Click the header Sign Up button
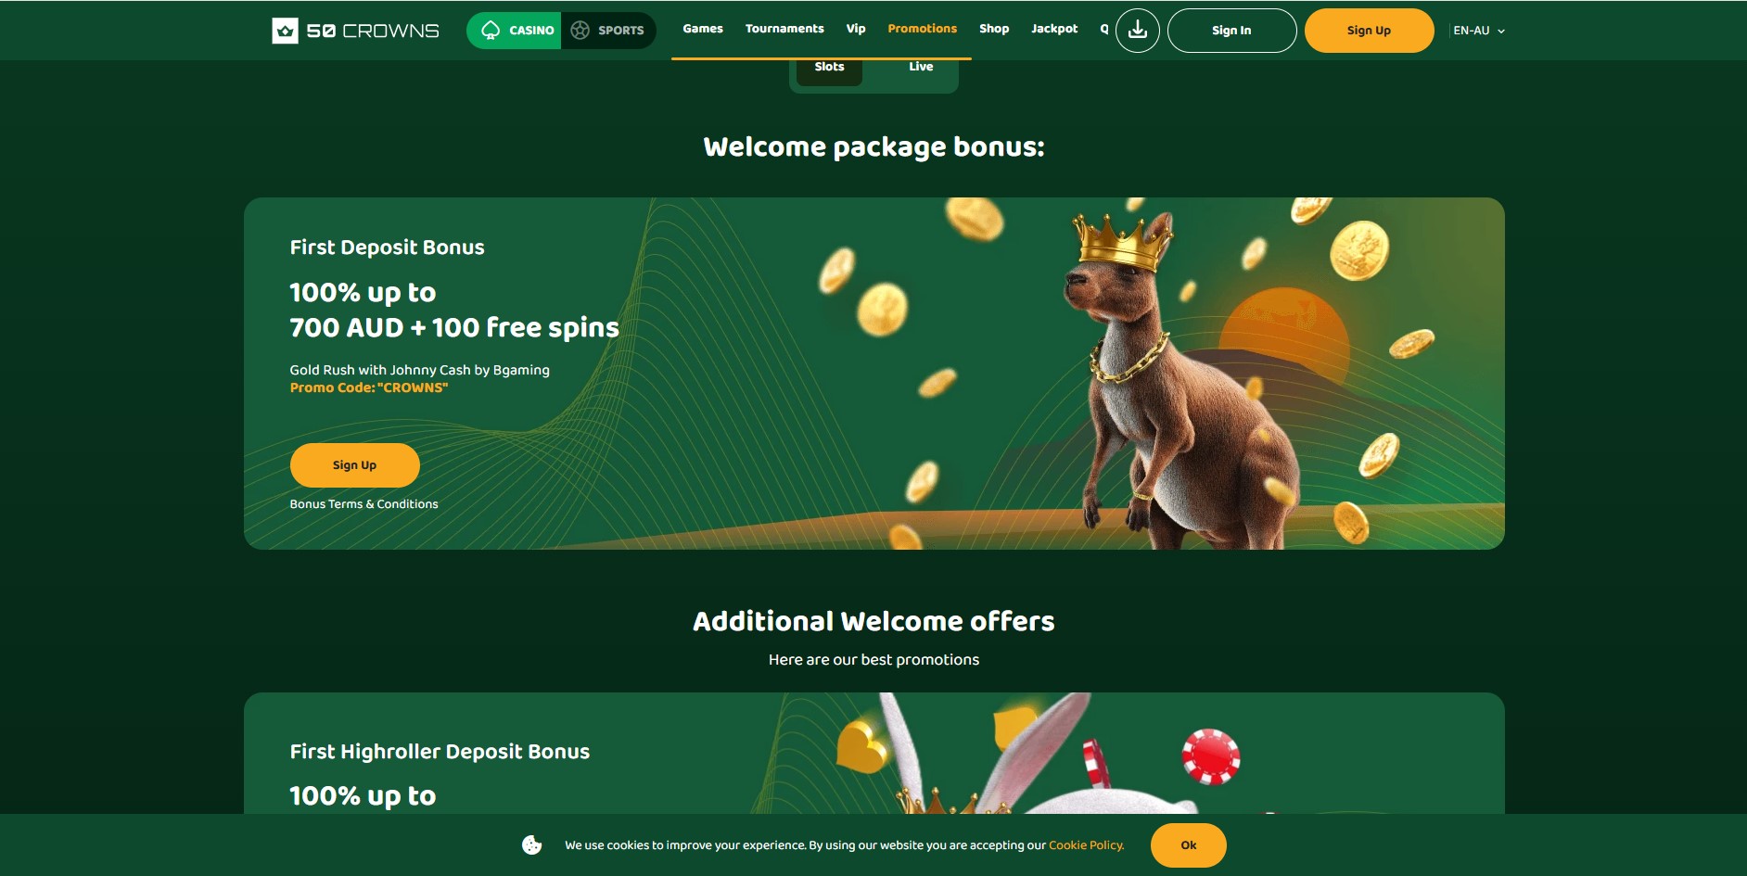Viewport: 1747px width, 876px height. click(x=1369, y=31)
